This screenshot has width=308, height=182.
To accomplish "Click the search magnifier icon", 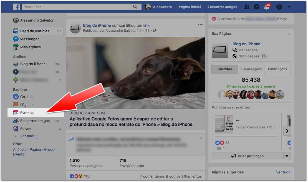I will point(135,7).
